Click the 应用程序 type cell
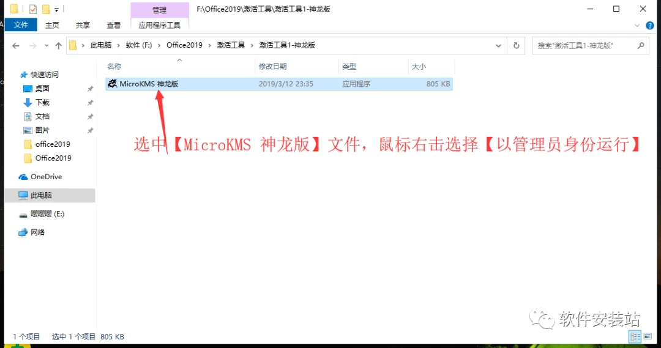The height and width of the screenshot is (348, 661). (x=356, y=84)
